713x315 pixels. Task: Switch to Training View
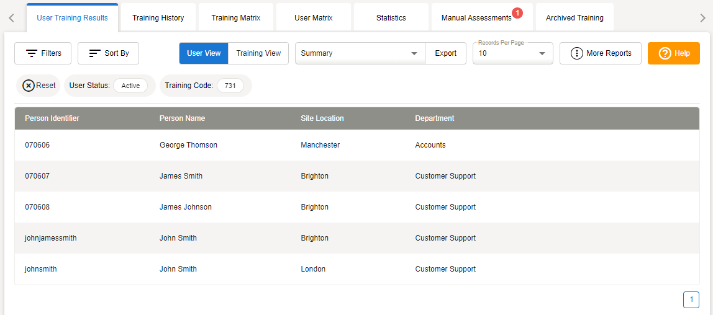[x=258, y=53]
